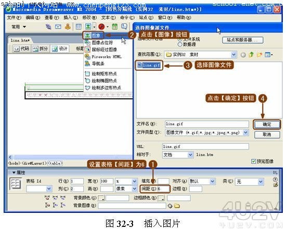Image resolution: width=287 pixels, height=230 pixels.
Task: Click the create new folder icon
Action: (x=259, y=55)
